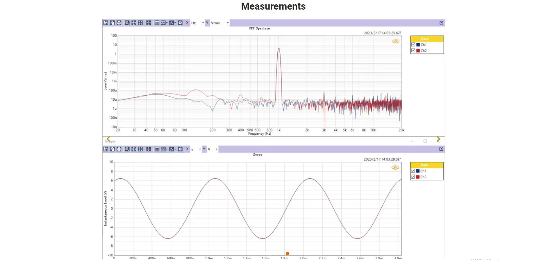Toggle the cursor crosshair in Scope toolbar

coord(149,149)
